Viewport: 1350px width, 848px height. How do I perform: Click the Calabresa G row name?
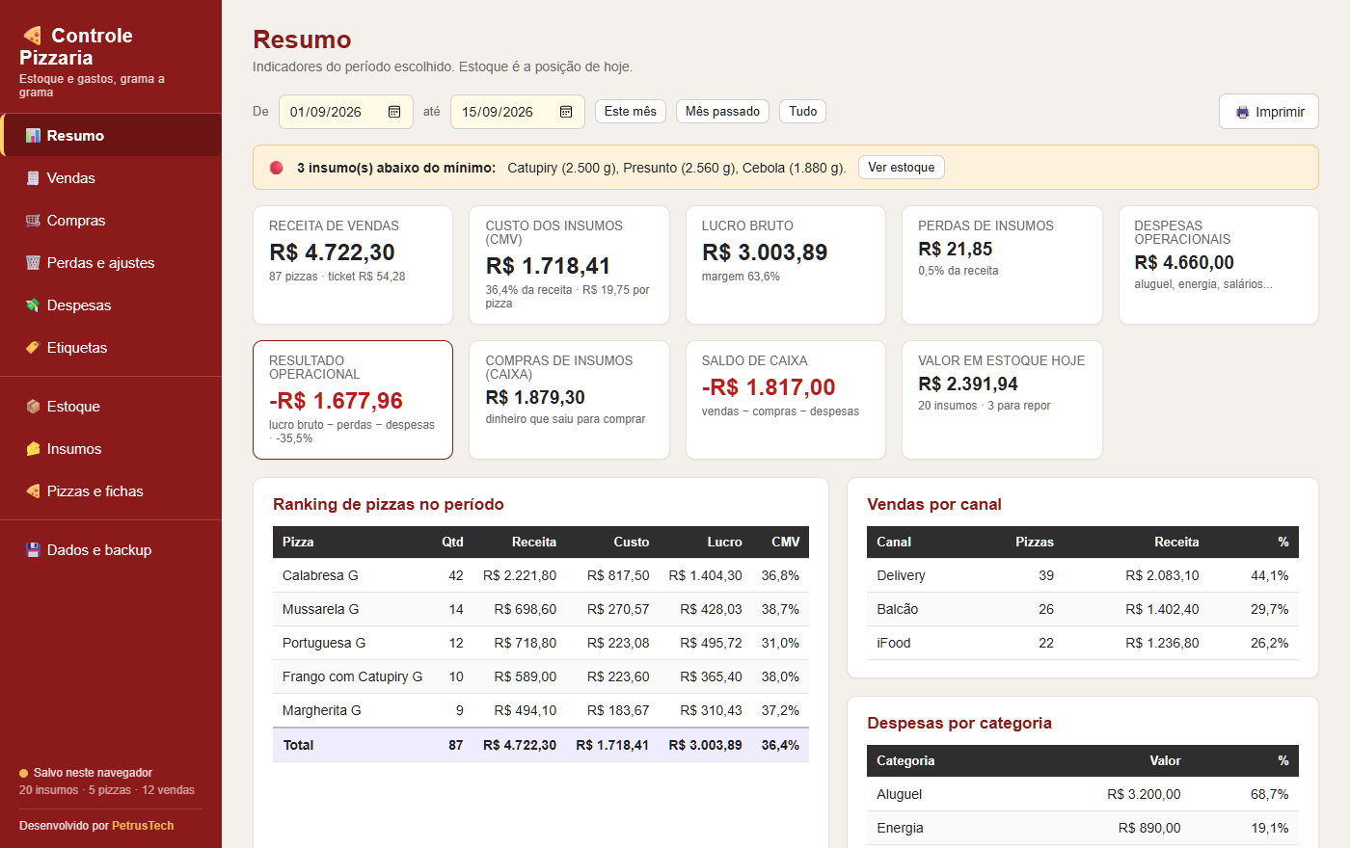[320, 575]
